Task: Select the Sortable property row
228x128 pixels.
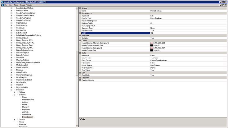Action: point(154,38)
